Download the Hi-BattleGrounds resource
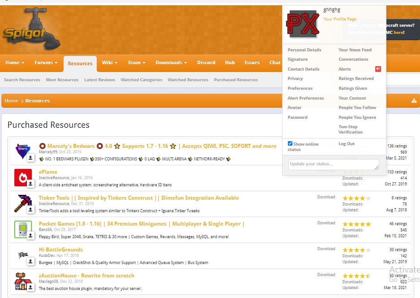This screenshot has width=420, height=298. pos(326,249)
